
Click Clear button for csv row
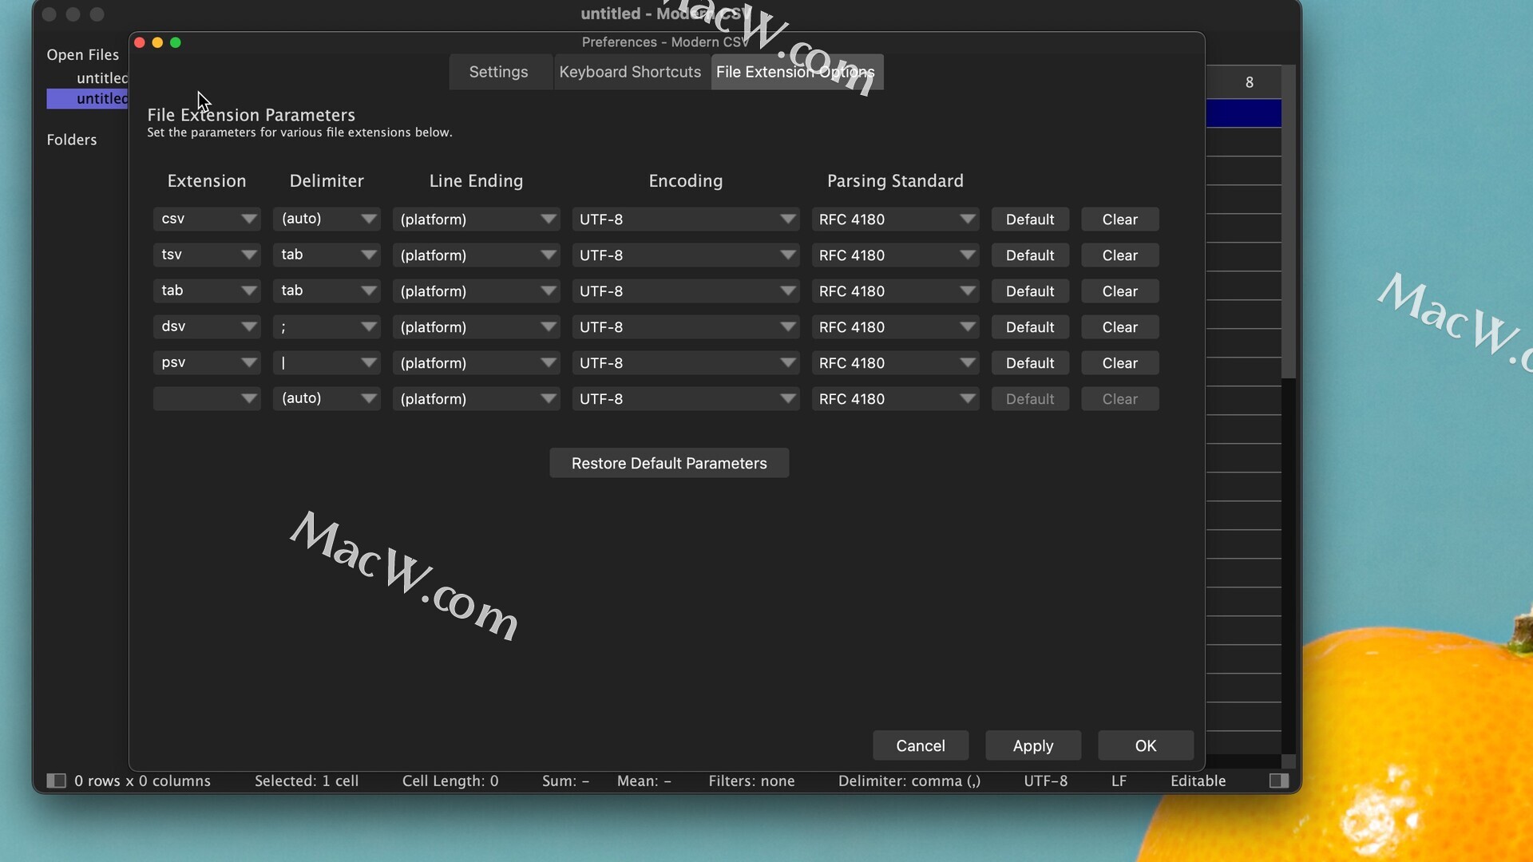pos(1120,219)
